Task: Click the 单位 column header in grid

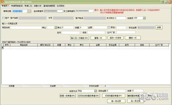Action: click(x=70, y=45)
